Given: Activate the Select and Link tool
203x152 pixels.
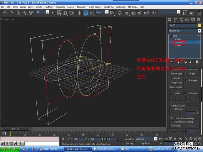Looking at the screenshot, I should pyautogui.click(x=19, y=13).
